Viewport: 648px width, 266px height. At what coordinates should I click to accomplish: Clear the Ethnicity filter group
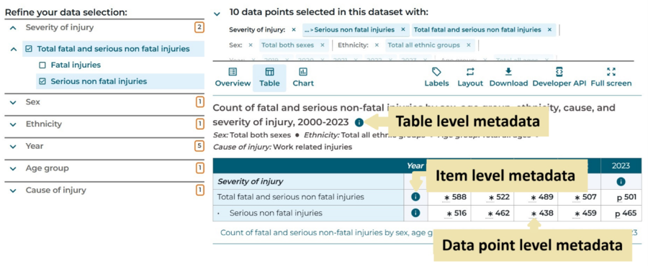pos(377,45)
